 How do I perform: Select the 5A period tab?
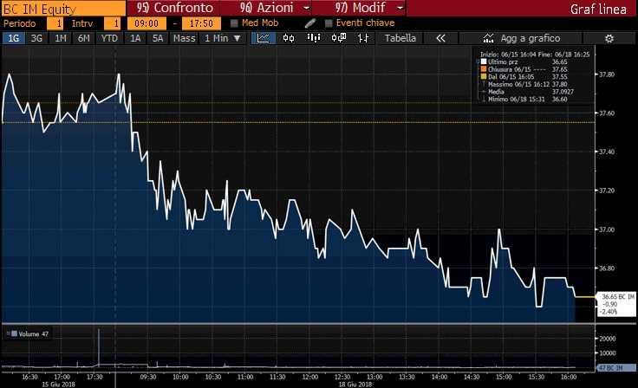click(x=158, y=38)
